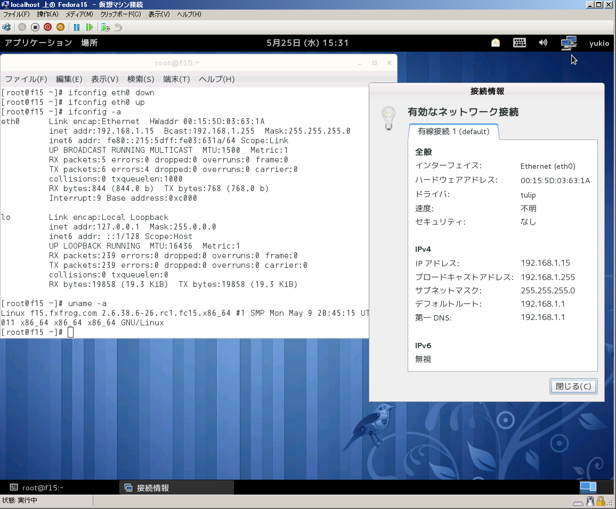Click the network connection panel icon

(x=569, y=43)
